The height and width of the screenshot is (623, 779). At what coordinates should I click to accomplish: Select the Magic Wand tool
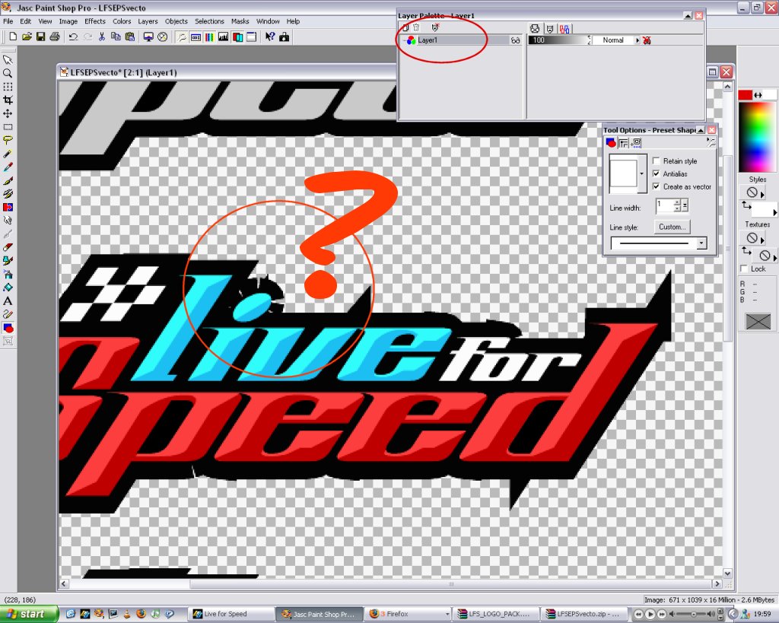(x=8, y=154)
